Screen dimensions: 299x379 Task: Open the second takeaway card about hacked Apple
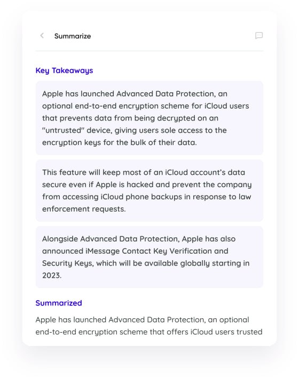pos(149,190)
